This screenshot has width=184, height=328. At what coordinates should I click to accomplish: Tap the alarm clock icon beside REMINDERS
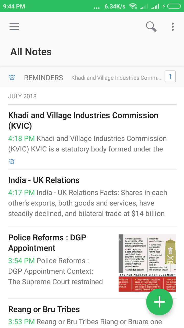[x=12, y=78]
